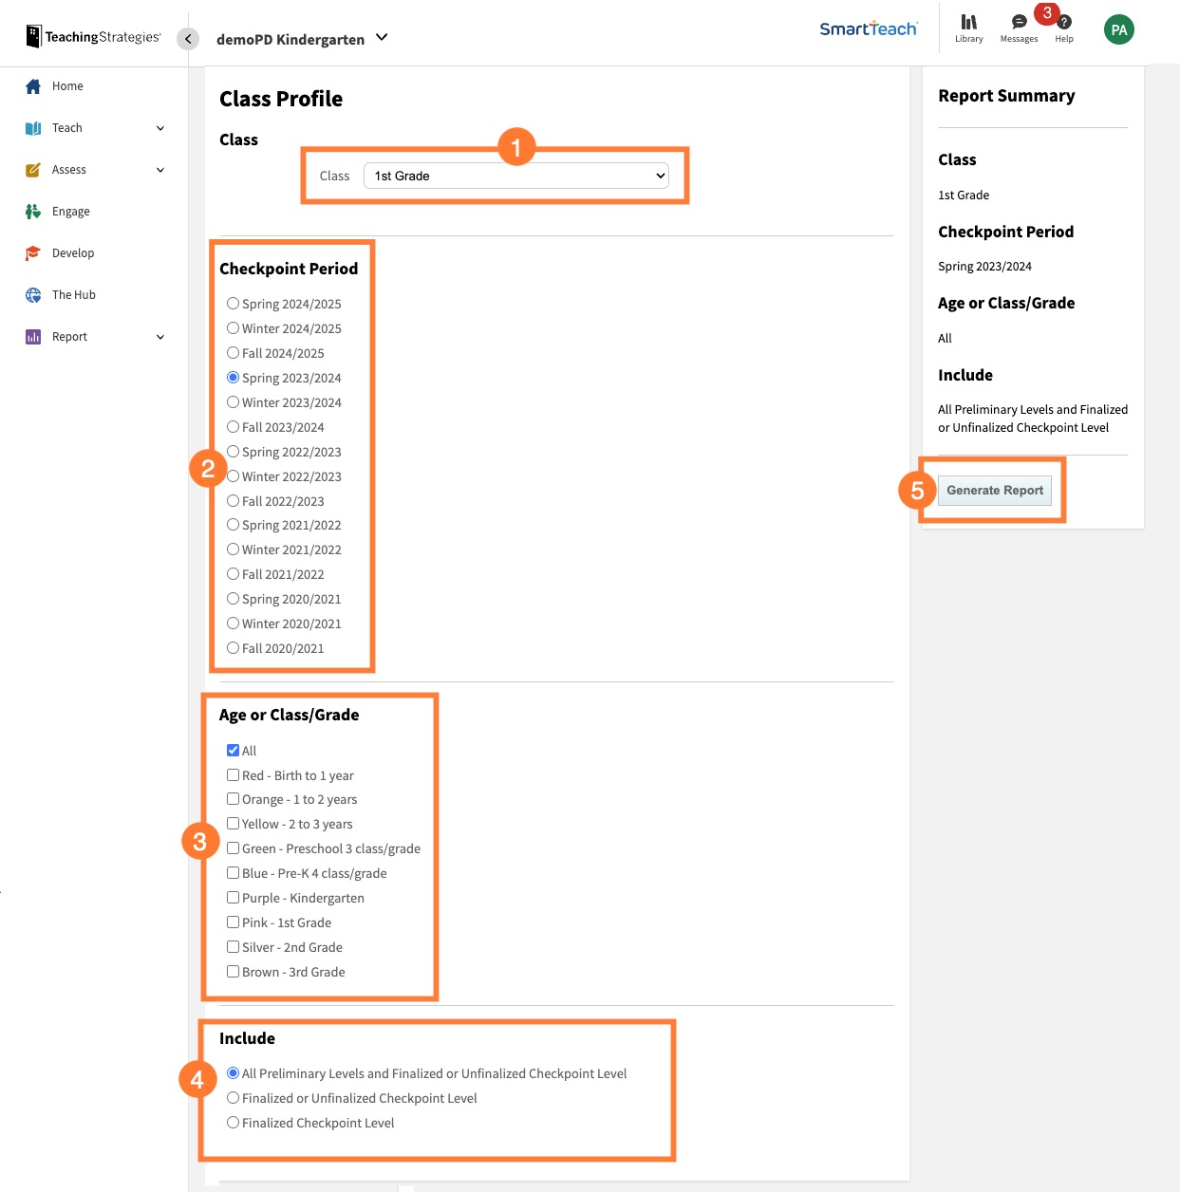Screen dimensions: 1180x1192
Task: Collapse the sidebar using the back arrow
Action: pos(187,40)
